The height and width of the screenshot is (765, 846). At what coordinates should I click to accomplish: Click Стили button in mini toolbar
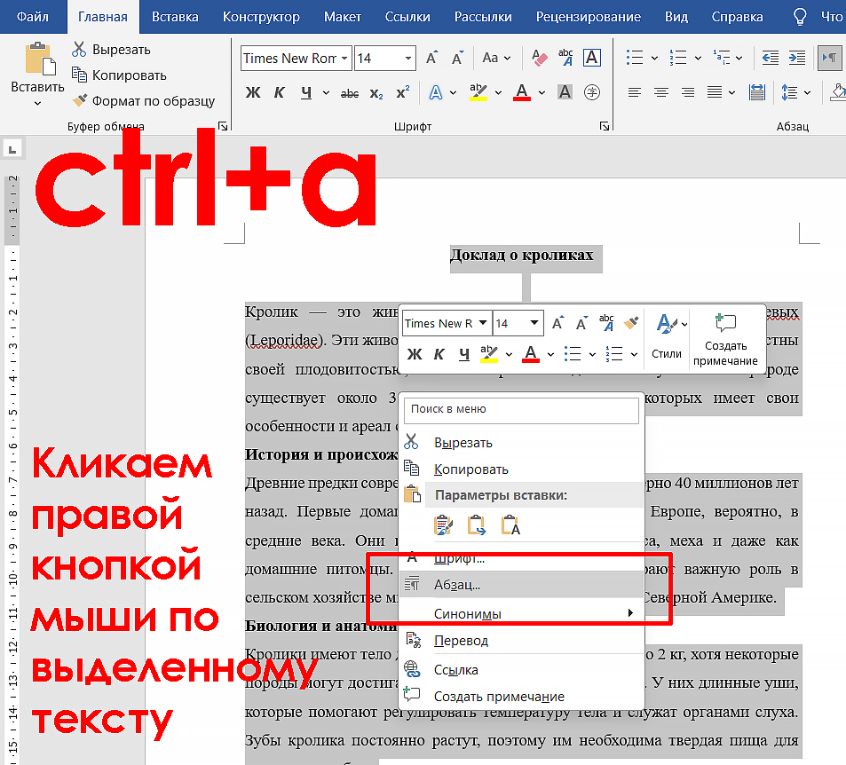tap(667, 337)
